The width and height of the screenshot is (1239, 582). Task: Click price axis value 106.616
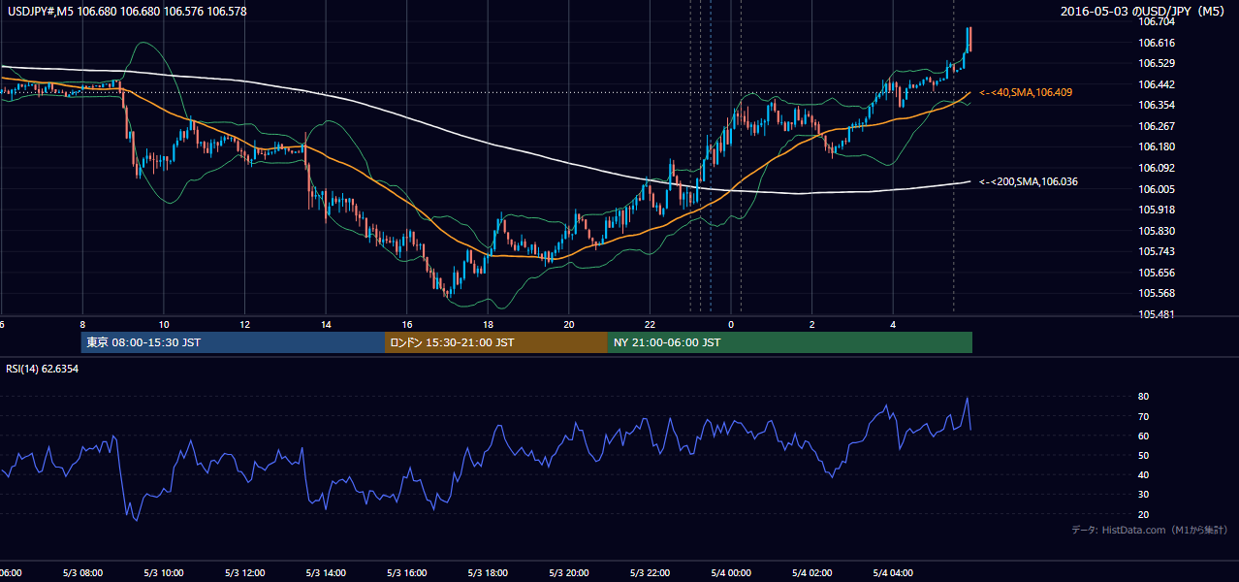tap(1158, 43)
